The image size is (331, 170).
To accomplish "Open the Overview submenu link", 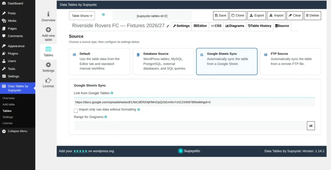I will pyautogui.click(x=9, y=98).
